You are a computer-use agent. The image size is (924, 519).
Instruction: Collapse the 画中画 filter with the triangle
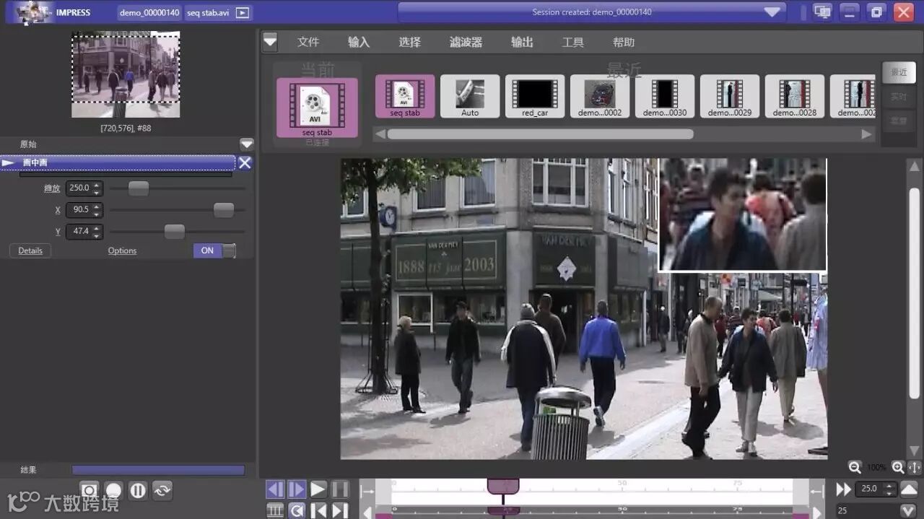(x=9, y=163)
